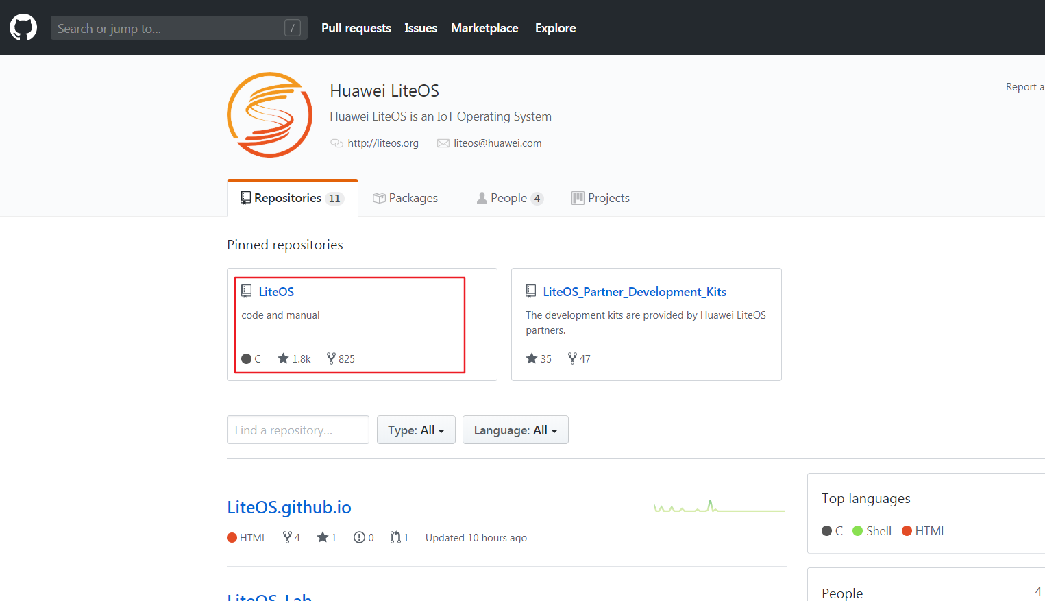Click the Repositories count badge 11
This screenshot has width=1045, height=601.
coord(334,199)
